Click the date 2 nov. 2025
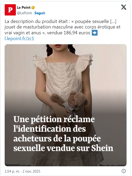 click(31, 171)
